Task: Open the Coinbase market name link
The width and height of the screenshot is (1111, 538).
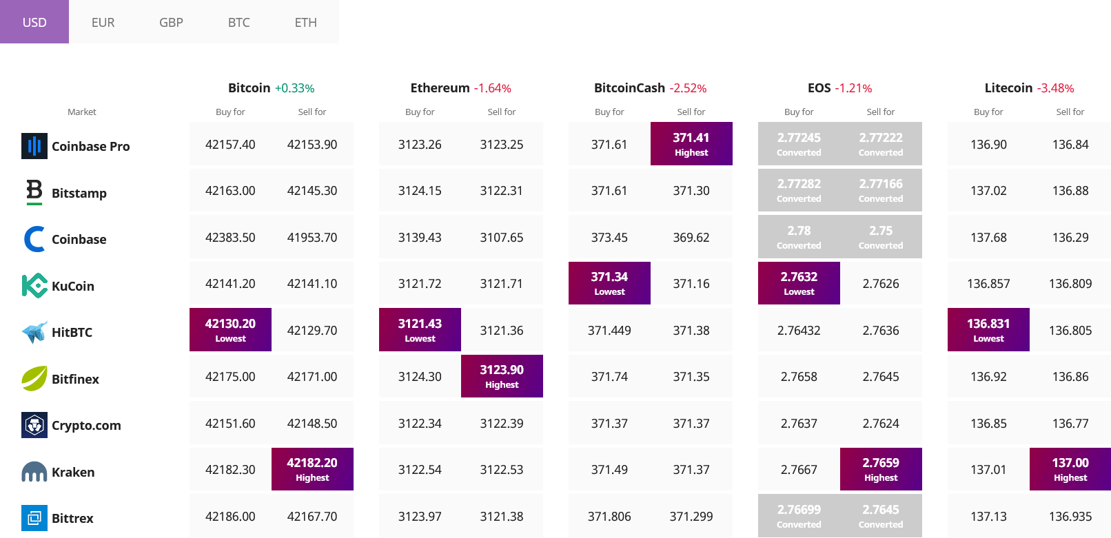Action: (x=79, y=239)
